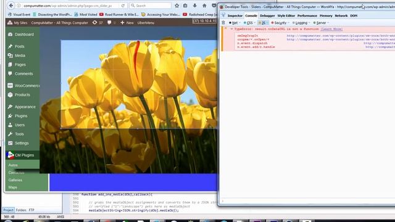Screen dimensions: 395x222
Task: Open the Learn More link on the TypeError
Action: point(331,29)
